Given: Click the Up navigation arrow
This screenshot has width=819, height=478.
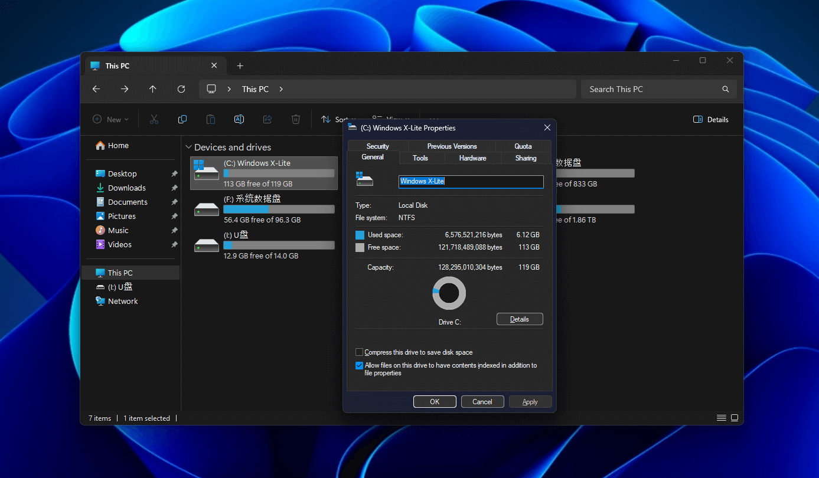Looking at the screenshot, I should click(152, 89).
